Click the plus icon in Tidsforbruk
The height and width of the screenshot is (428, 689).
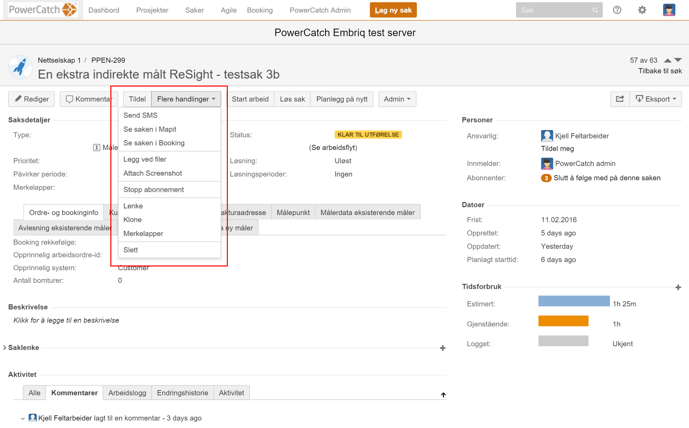pyautogui.click(x=678, y=287)
